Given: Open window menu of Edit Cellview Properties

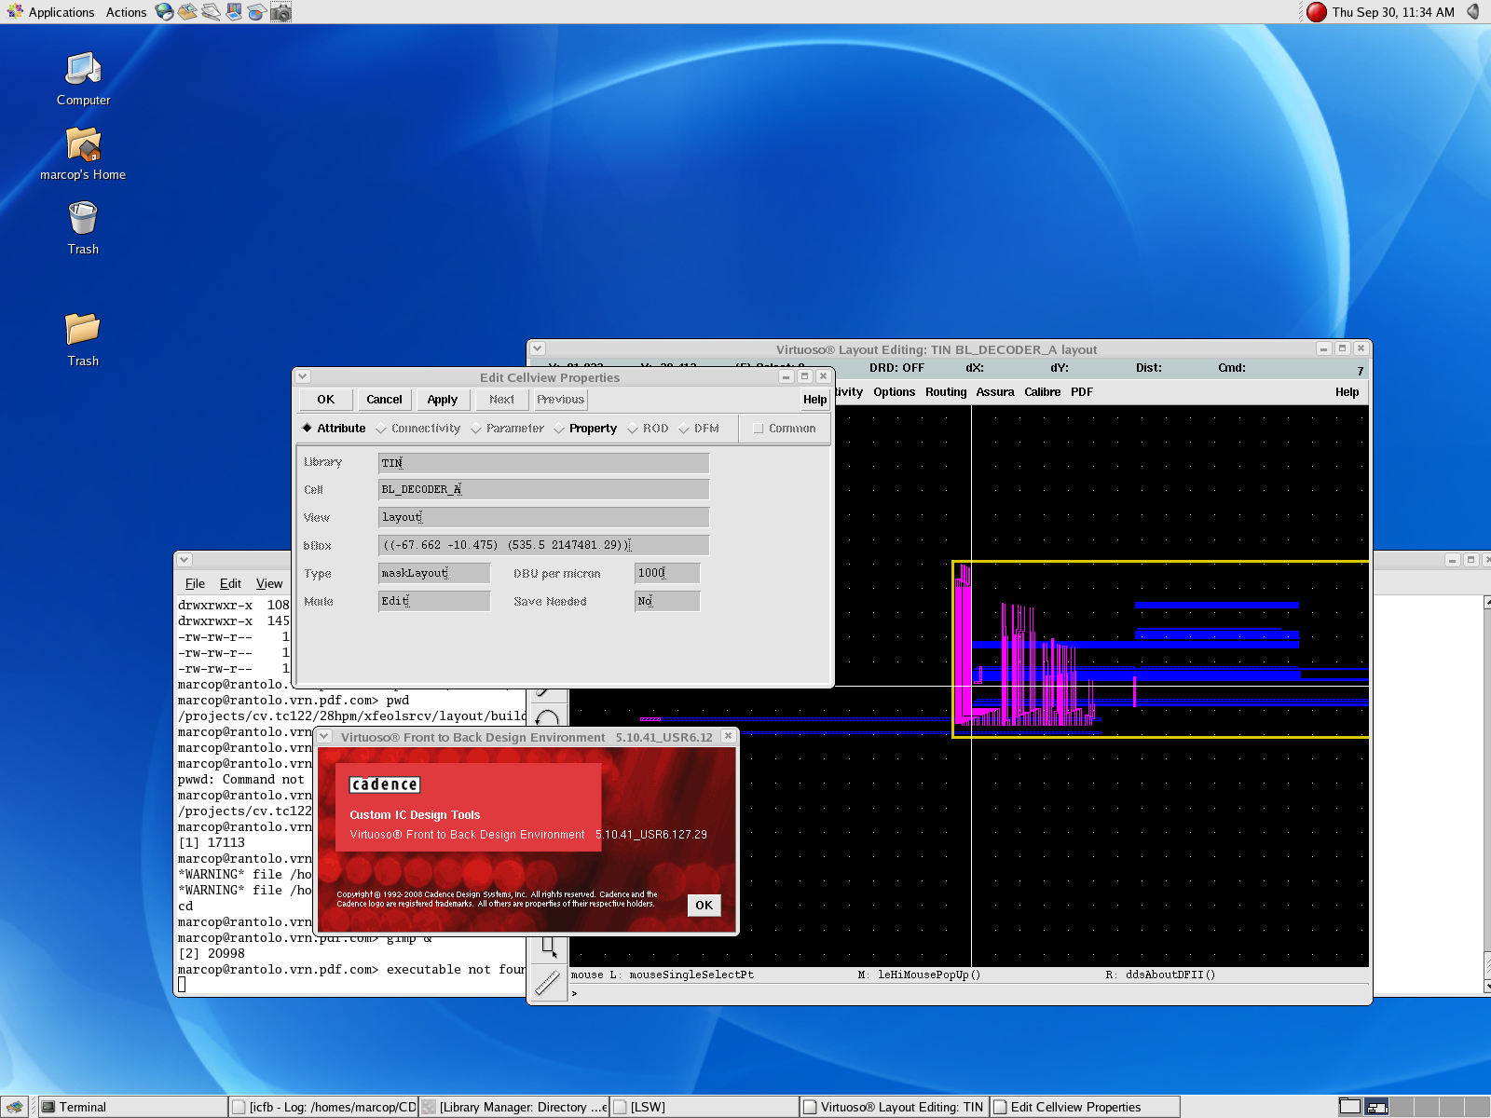Looking at the screenshot, I should click(x=303, y=376).
